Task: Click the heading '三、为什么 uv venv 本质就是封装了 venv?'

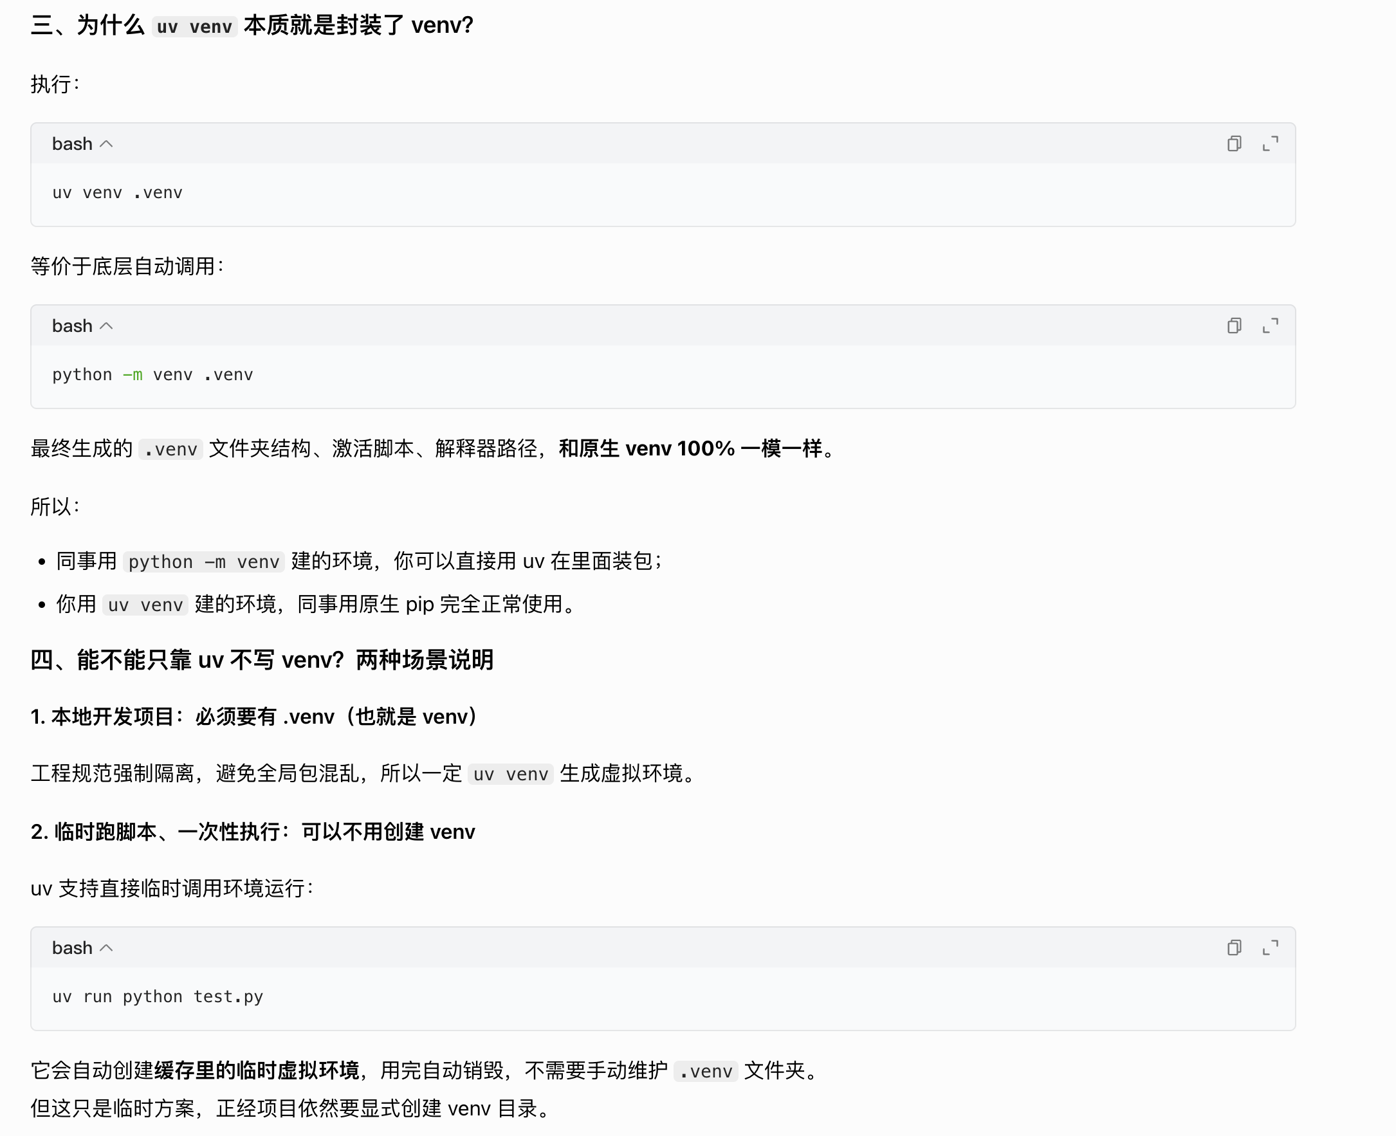Action: (x=252, y=26)
